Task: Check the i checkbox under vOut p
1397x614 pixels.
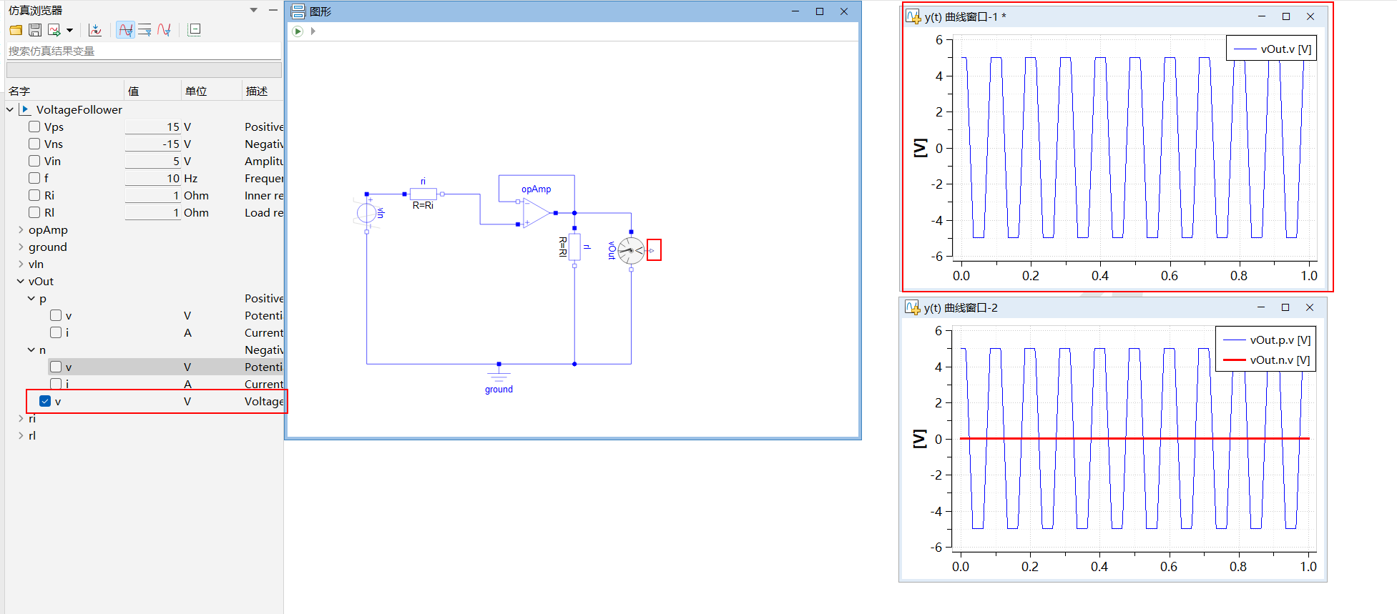Action: (56, 332)
